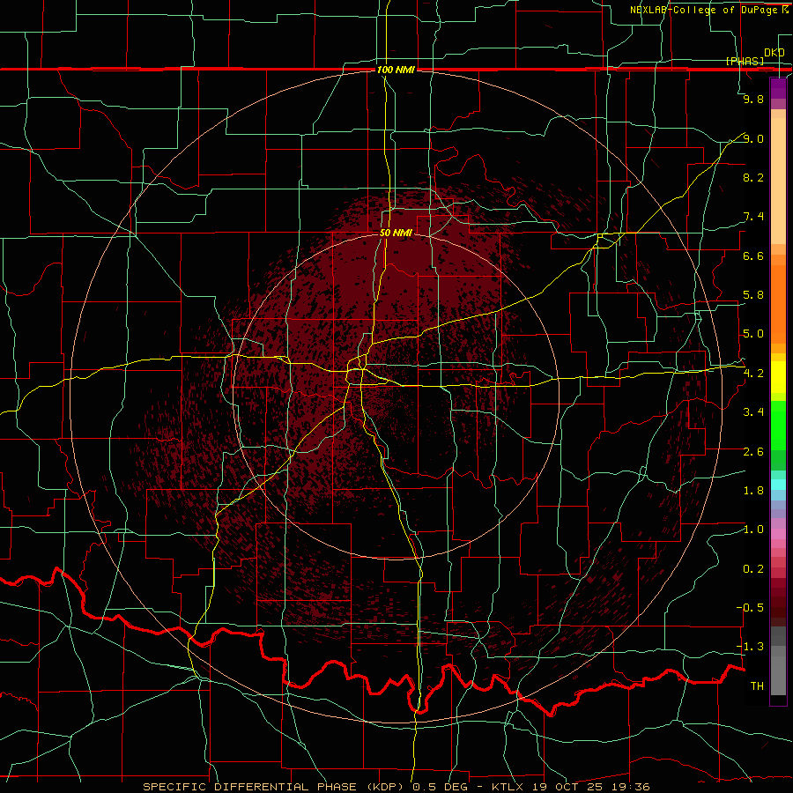
Task: Click the TH threshold label on scale
Action: coord(757,686)
